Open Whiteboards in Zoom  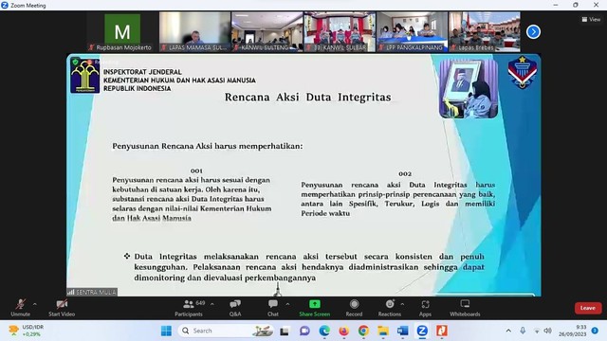click(465, 308)
